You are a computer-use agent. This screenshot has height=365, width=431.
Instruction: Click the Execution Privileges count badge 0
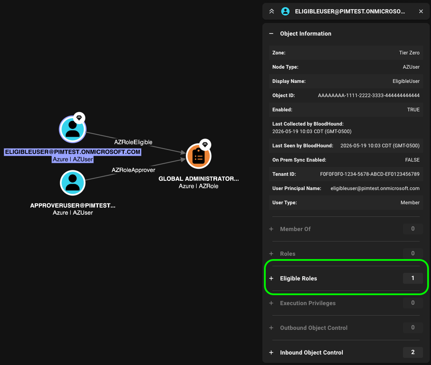(413, 303)
